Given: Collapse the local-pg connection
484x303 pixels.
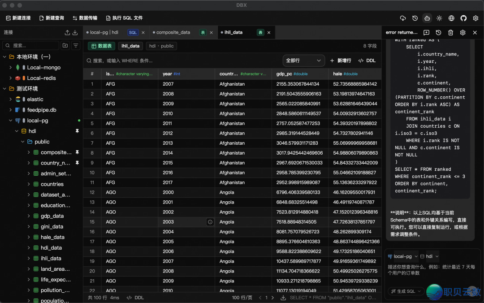Looking at the screenshot, I should pyautogui.click(x=10, y=121).
